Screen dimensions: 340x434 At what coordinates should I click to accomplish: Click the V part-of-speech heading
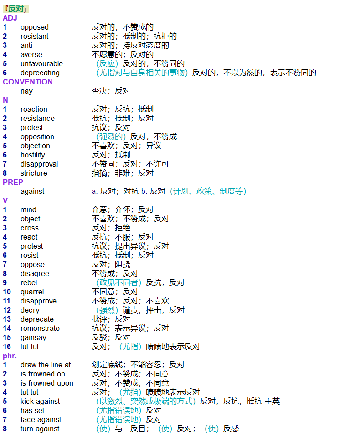(5, 201)
